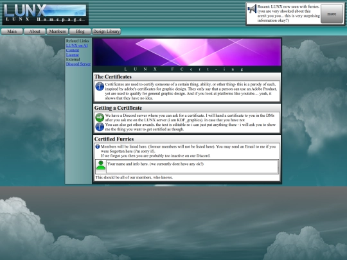Open the About navigation tab
The height and width of the screenshot is (260, 347).
pos(35,31)
